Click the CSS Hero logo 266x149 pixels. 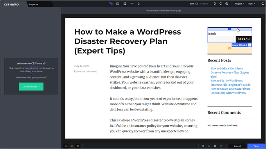coord(11,5)
